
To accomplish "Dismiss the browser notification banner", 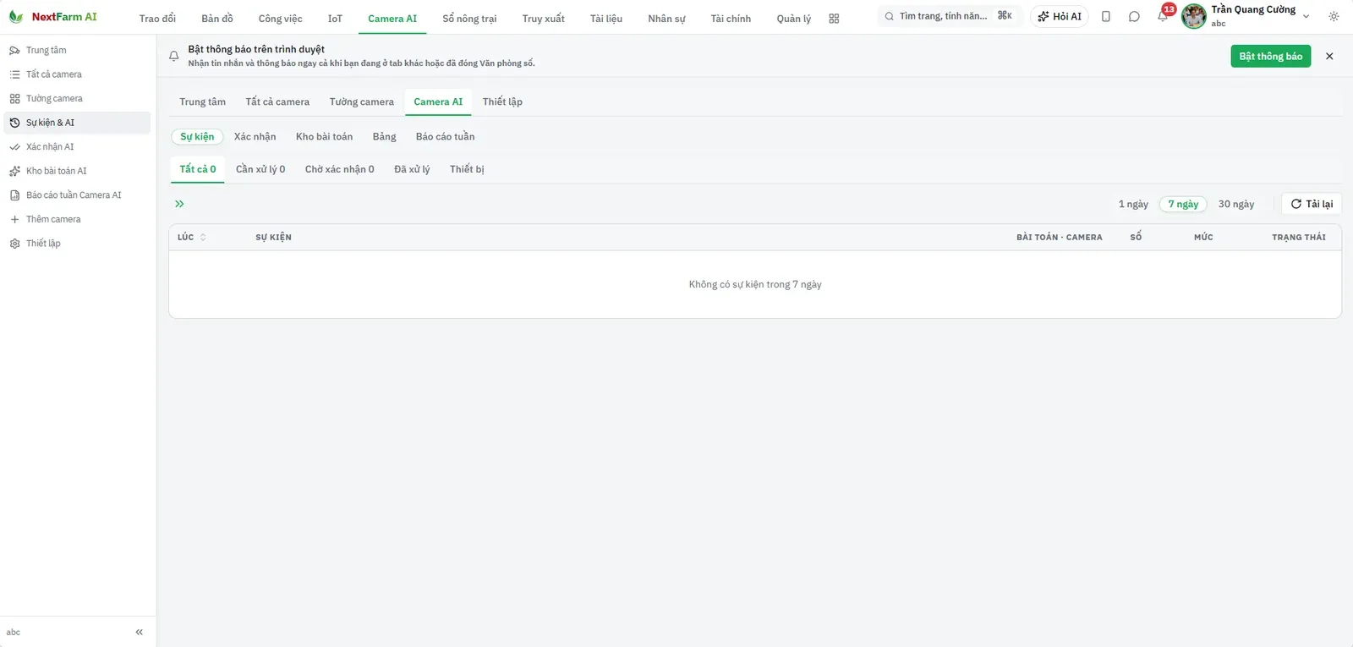I will tap(1329, 57).
